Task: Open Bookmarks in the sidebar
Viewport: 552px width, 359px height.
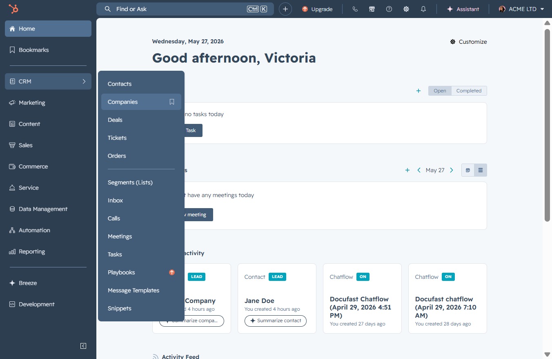Action: [x=48, y=50]
